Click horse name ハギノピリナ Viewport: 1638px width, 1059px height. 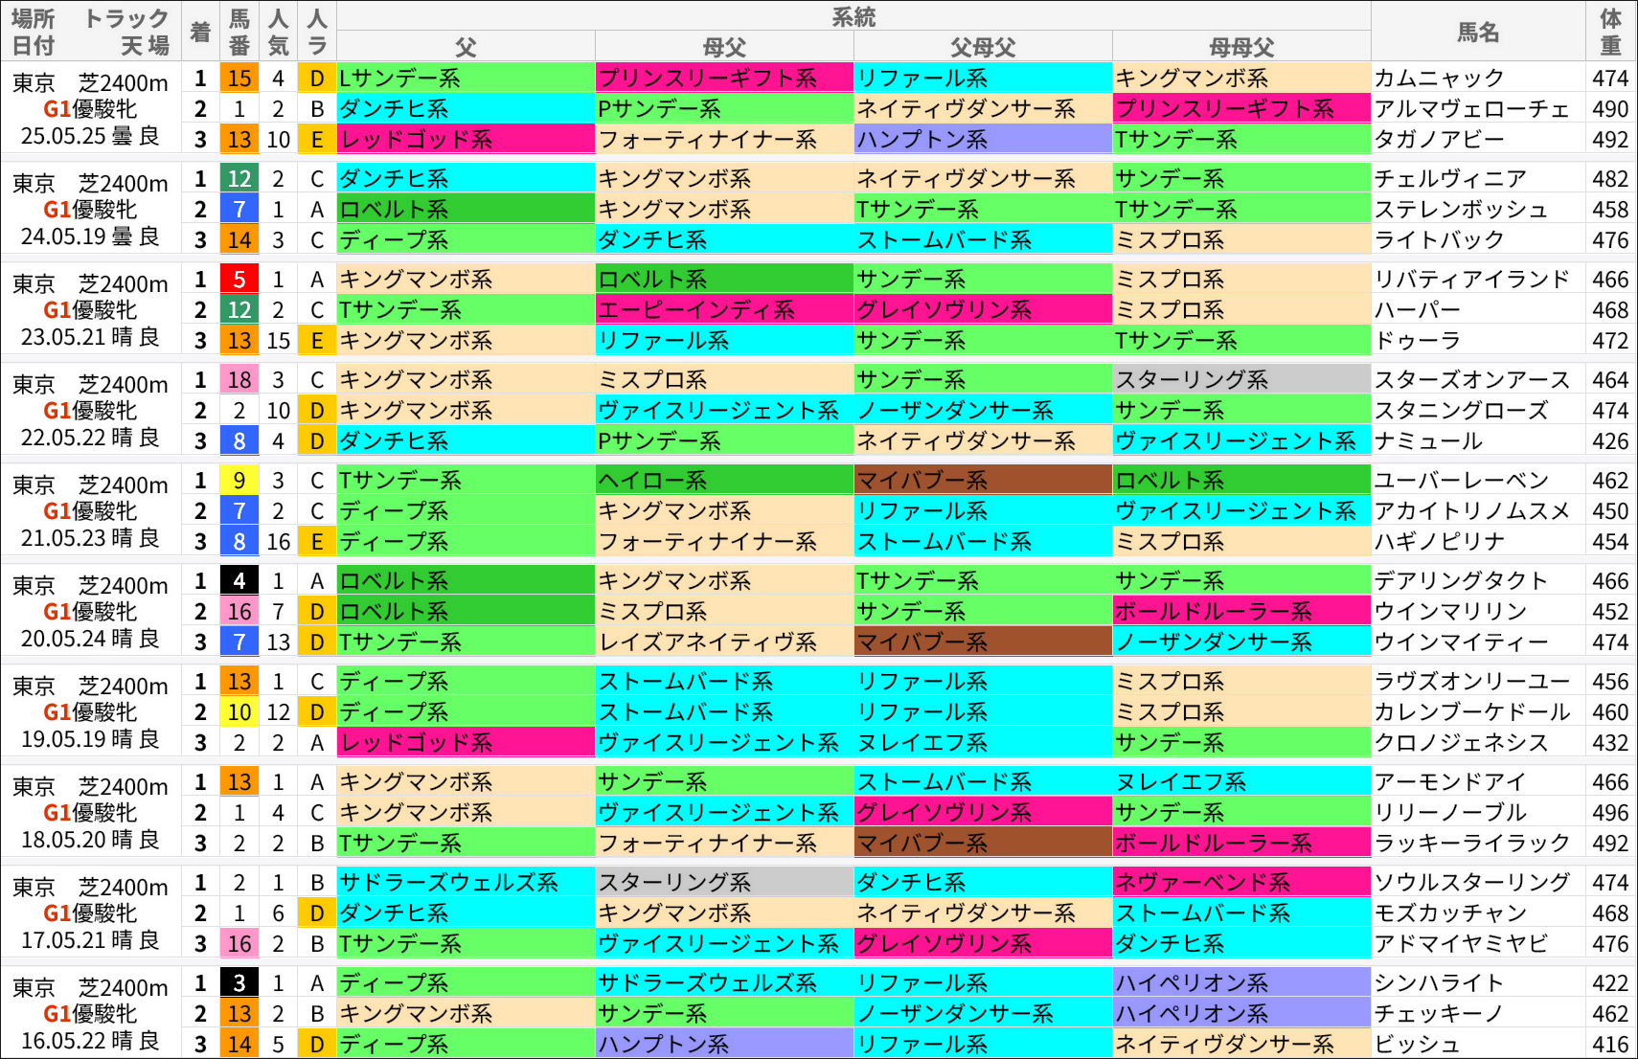click(x=1440, y=542)
